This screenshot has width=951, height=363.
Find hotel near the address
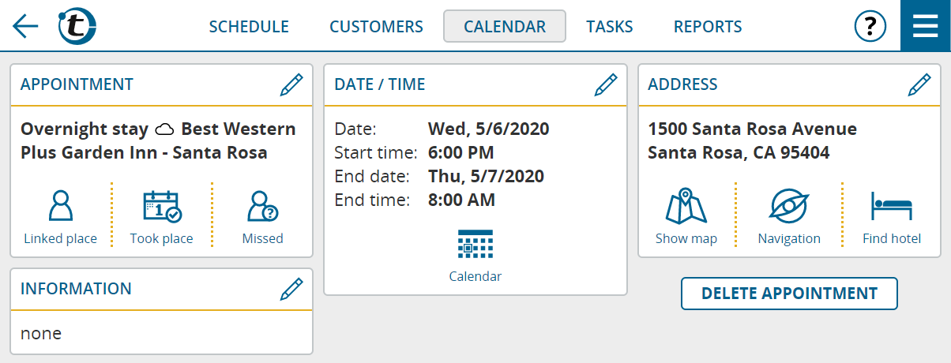click(x=892, y=217)
